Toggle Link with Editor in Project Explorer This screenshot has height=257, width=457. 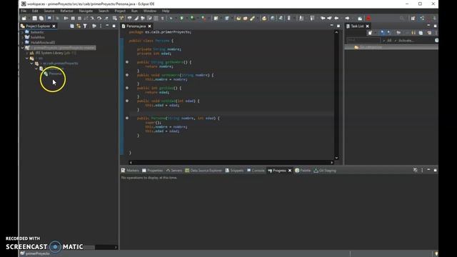click(x=79, y=26)
